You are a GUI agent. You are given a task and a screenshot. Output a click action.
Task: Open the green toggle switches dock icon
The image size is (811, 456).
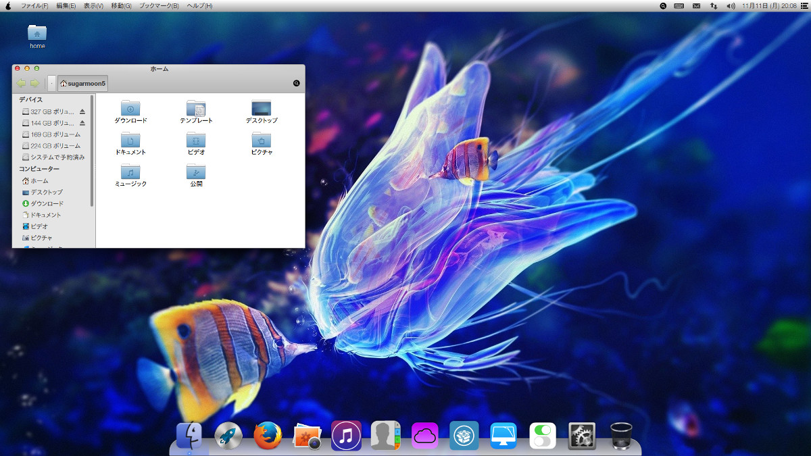click(543, 436)
